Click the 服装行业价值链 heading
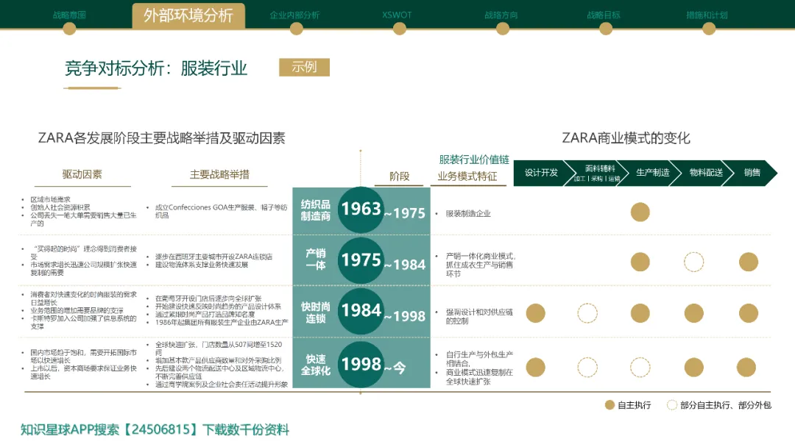Image resolution: width=795 pixels, height=447 pixels. (x=474, y=160)
